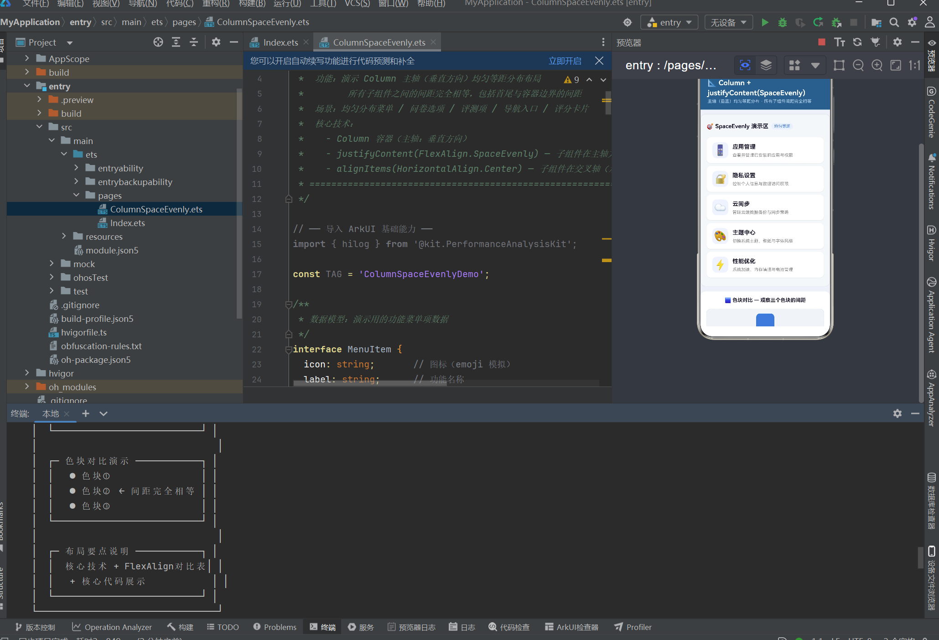Collapse the pages folder

(x=76, y=195)
